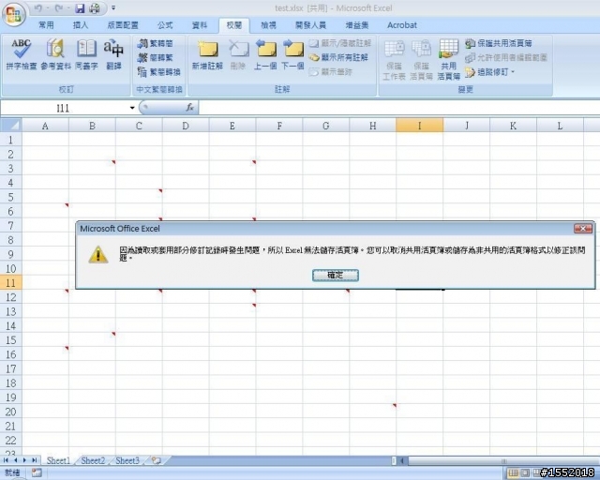This screenshot has height=480, width=600.
Task: Click the next sheet navigation arrow
Action: (x=25, y=460)
